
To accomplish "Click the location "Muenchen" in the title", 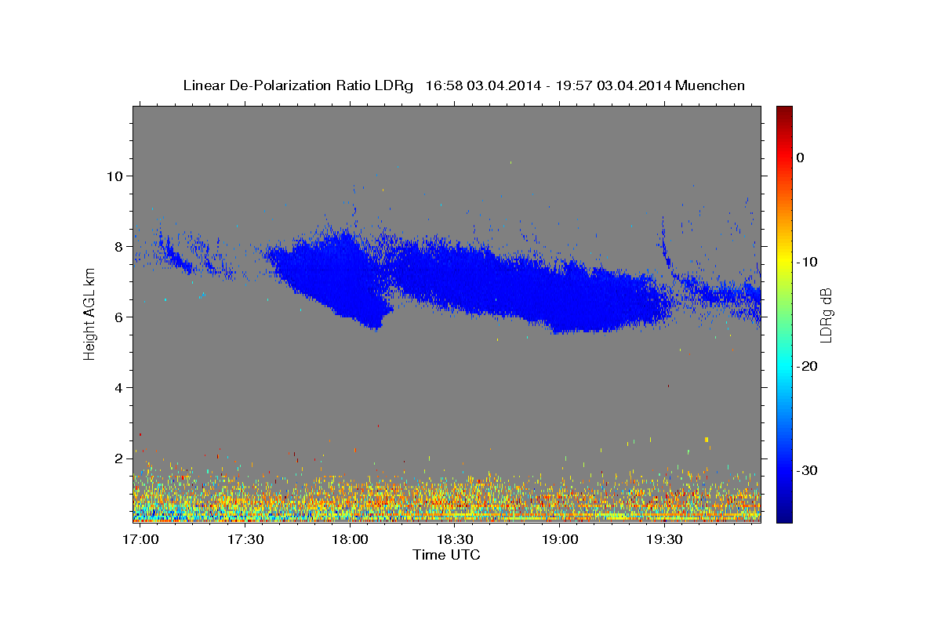I will tap(710, 85).
